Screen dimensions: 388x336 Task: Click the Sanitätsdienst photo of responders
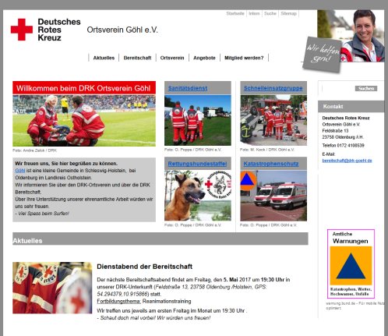click(x=198, y=120)
